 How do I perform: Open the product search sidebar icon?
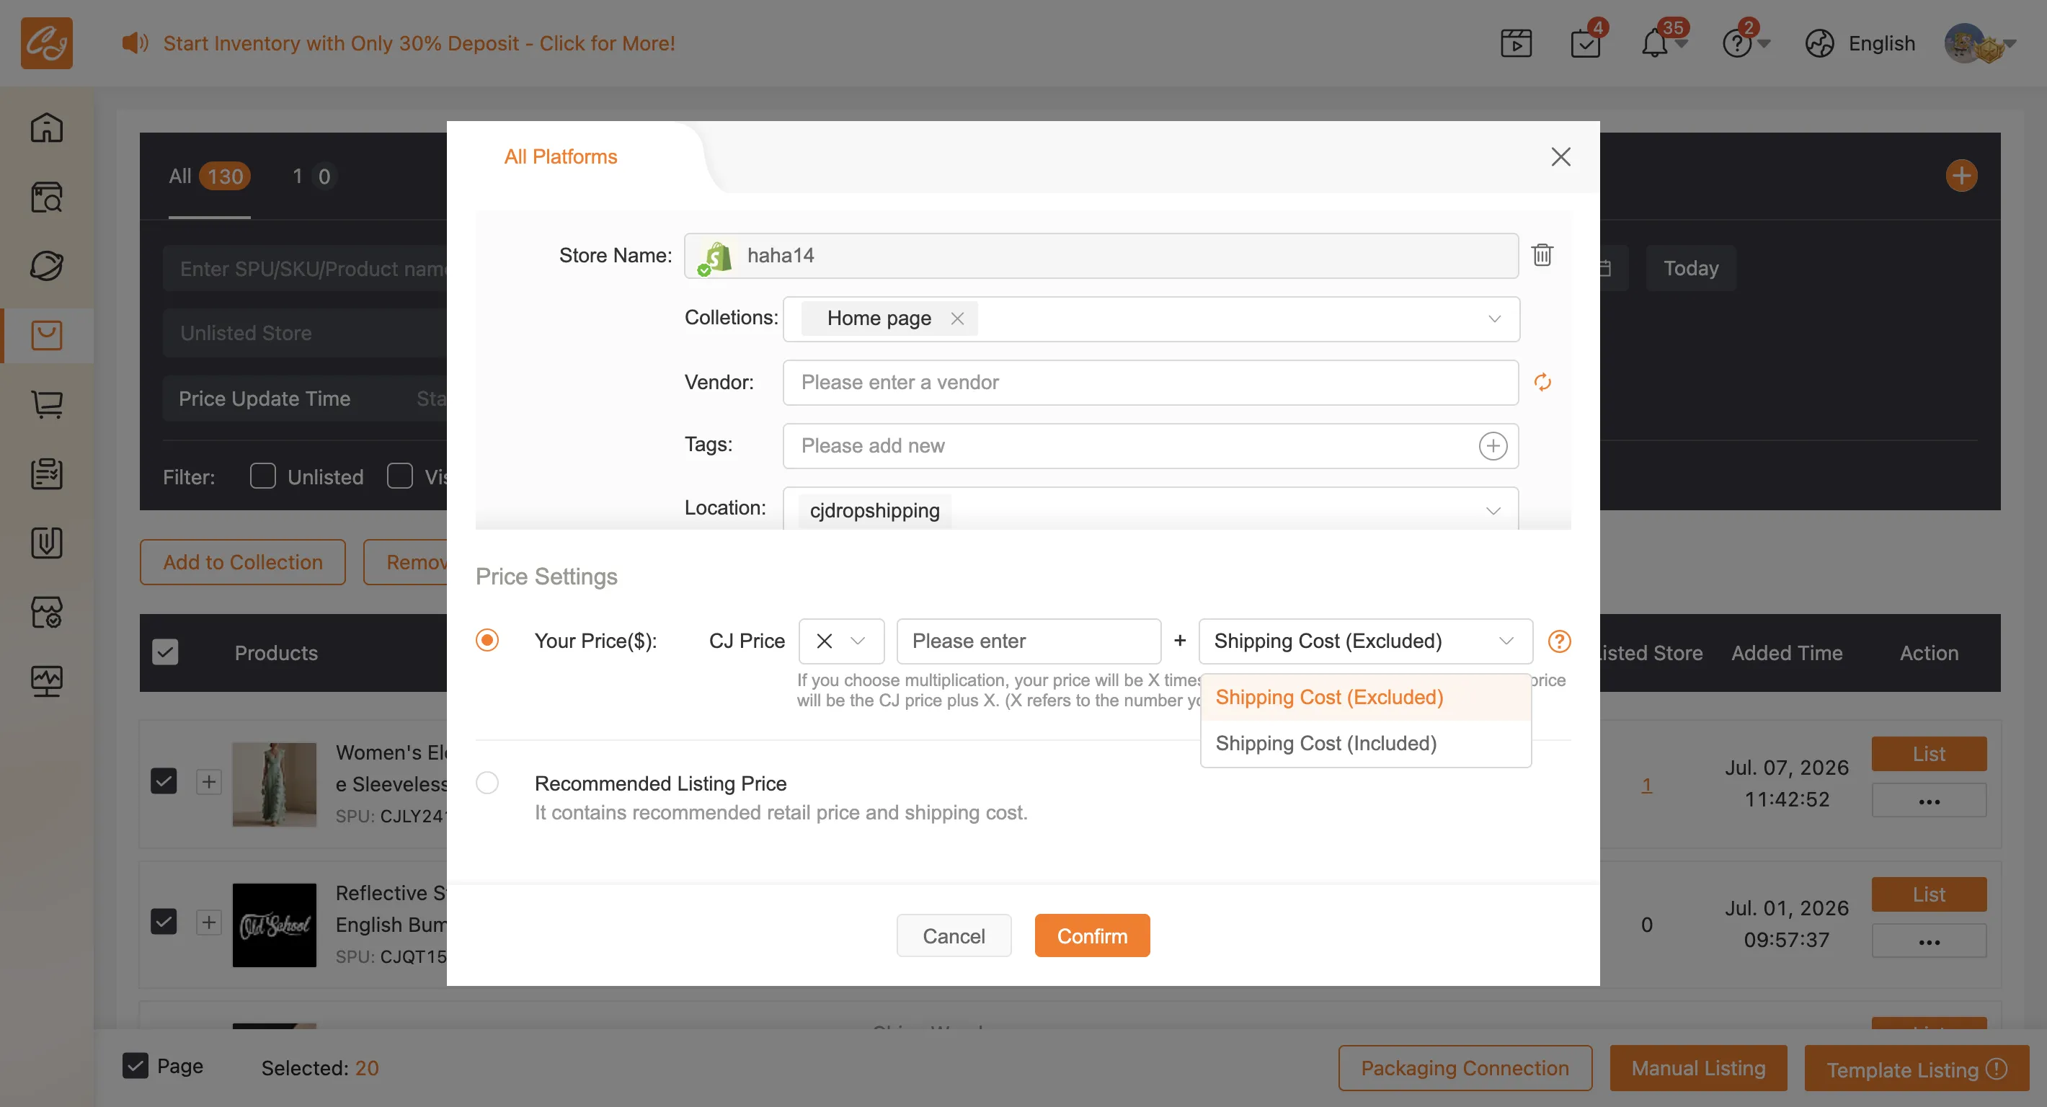click(46, 196)
